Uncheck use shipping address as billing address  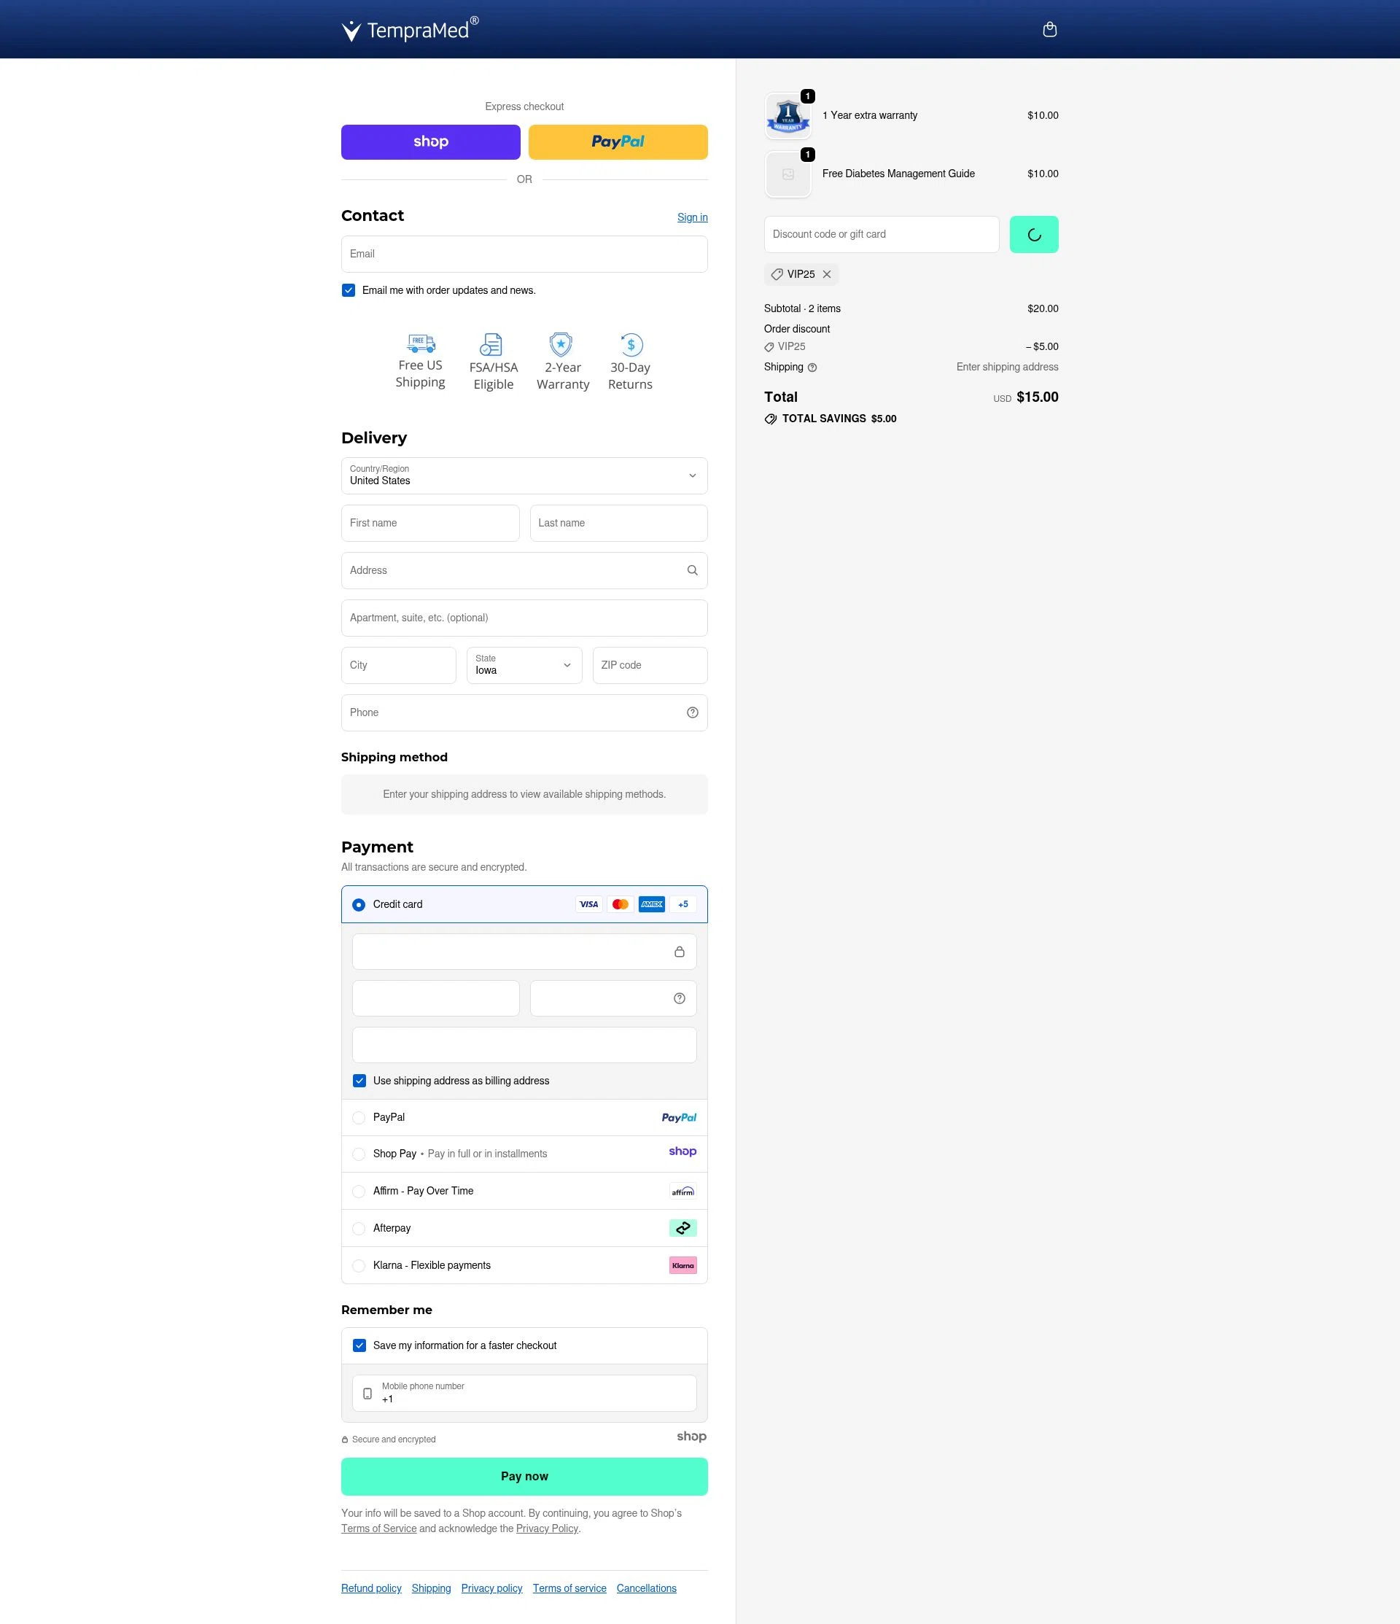point(359,1080)
